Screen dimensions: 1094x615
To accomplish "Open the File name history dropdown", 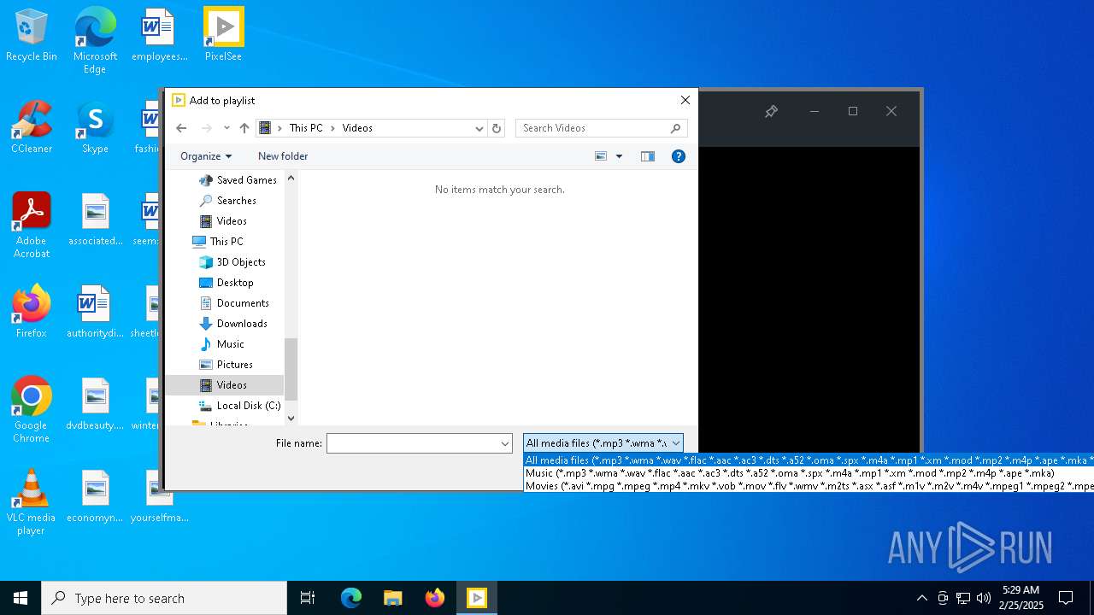I will pos(505,443).
